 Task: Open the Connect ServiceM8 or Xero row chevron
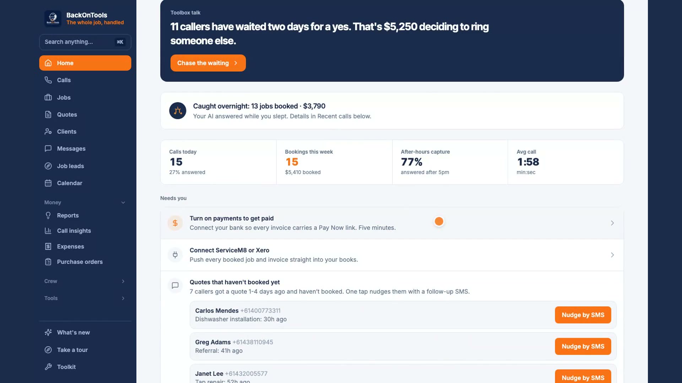(612, 255)
